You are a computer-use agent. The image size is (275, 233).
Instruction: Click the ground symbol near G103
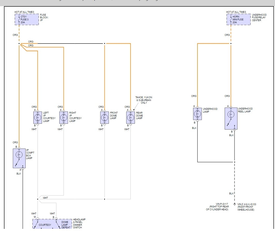click(x=234, y=204)
